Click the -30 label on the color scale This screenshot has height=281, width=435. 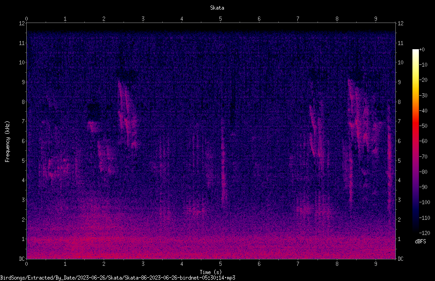(423, 96)
